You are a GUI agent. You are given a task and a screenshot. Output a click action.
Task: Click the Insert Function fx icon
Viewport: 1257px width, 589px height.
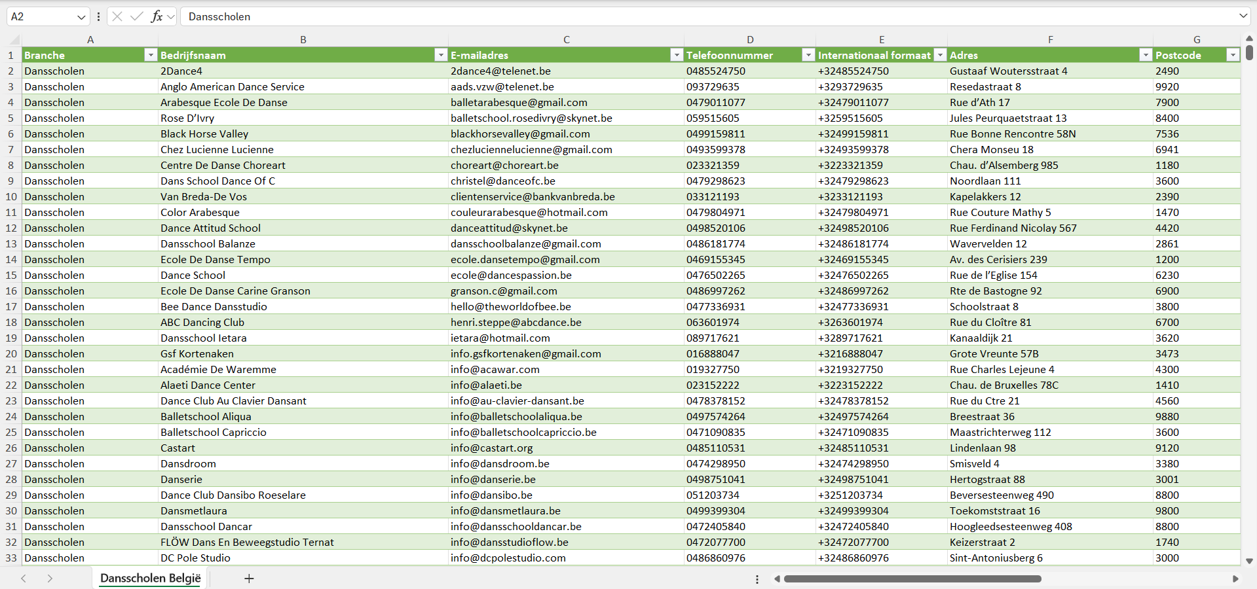pyautogui.click(x=157, y=16)
